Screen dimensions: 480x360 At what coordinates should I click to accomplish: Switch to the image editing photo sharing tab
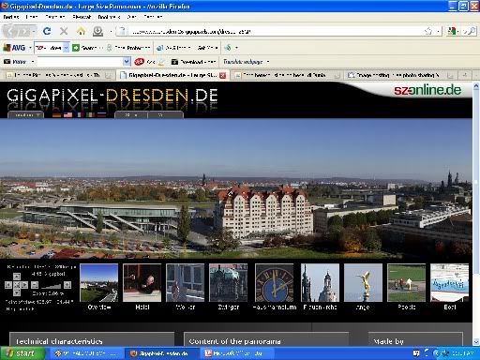[399, 75]
